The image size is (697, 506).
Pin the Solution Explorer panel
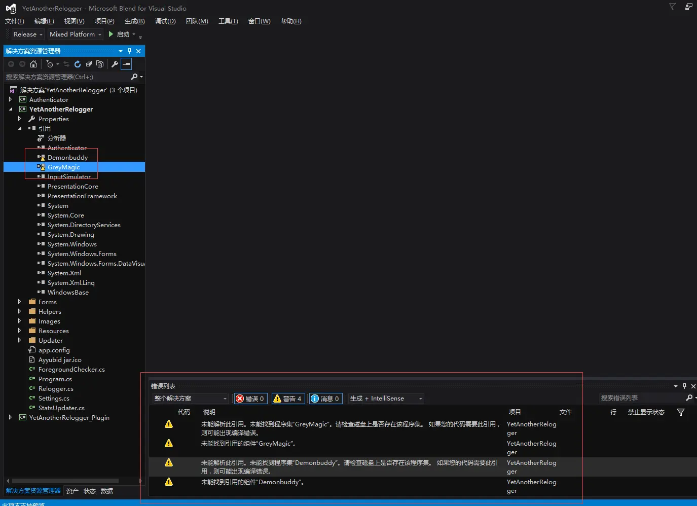(x=129, y=51)
